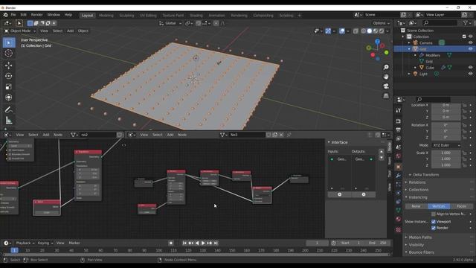Toggle X-ray mode in viewport header
The image size is (476, 268).
point(356,31)
